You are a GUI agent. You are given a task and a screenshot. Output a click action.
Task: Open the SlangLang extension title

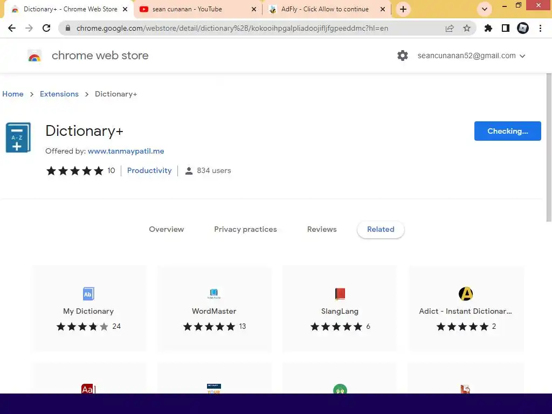point(340,311)
